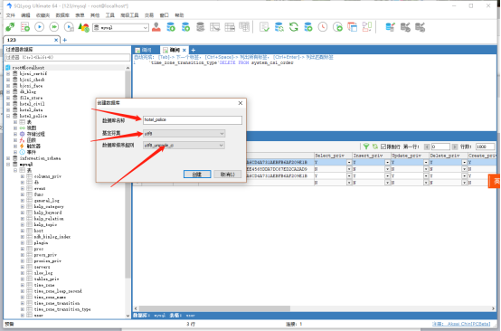The width and height of the screenshot is (501, 331).
Task: Open Select_priv dropdown in first result row
Action: coord(349,162)
